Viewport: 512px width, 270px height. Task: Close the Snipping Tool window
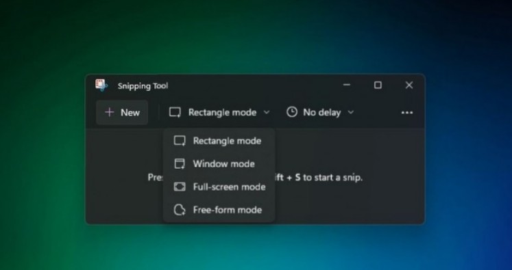[x=409, y=85]
